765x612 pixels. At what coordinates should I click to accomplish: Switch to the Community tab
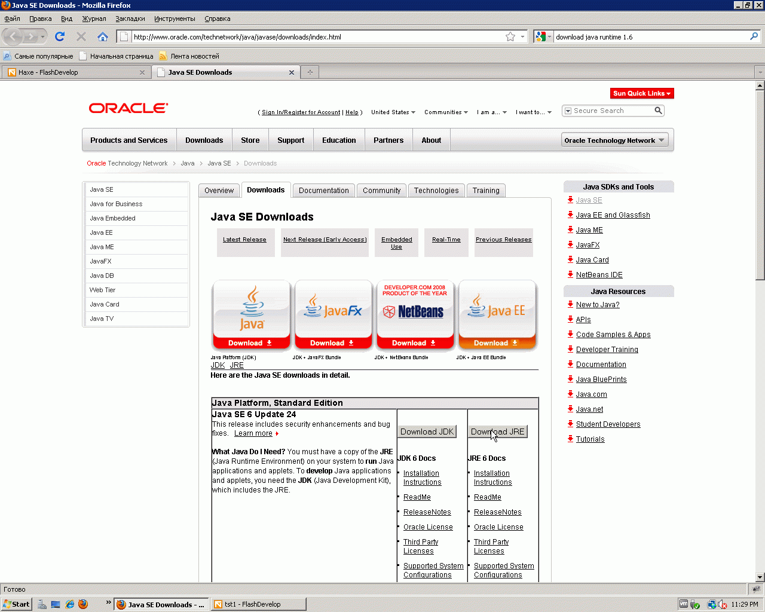[x=381, y=191]
